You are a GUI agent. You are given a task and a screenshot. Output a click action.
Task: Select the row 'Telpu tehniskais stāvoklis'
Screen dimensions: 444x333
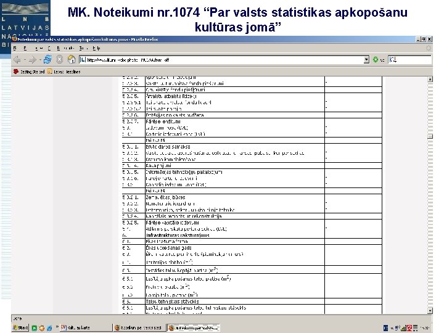click(252, 302)
